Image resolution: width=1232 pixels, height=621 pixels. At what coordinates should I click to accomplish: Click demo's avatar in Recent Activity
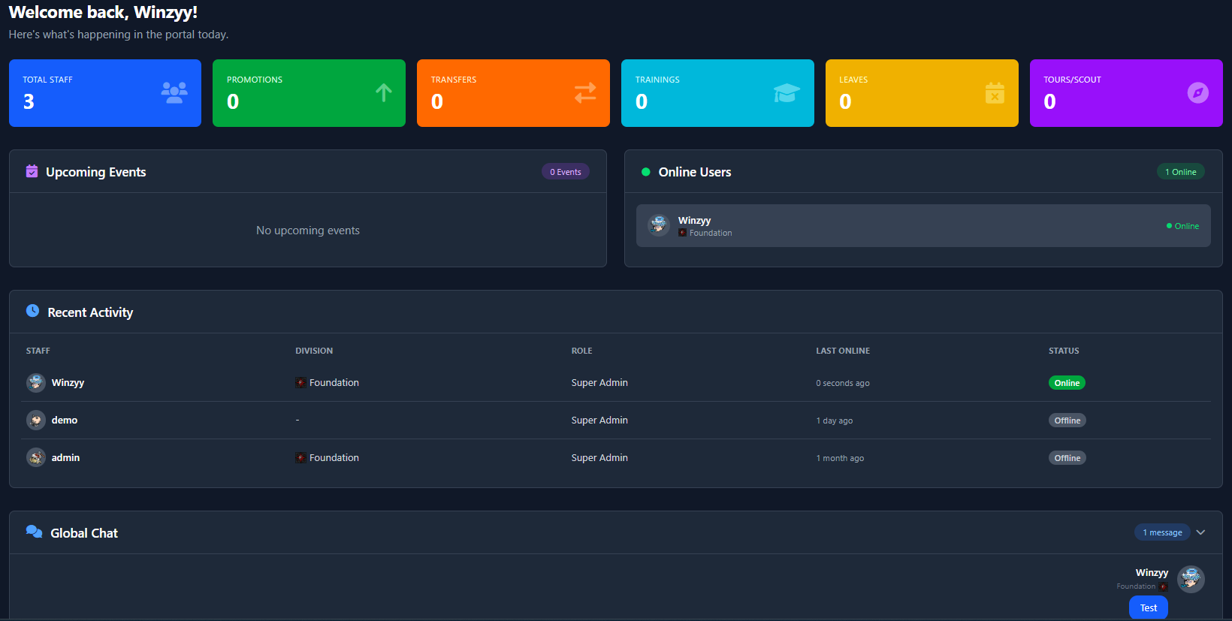point(36,420)
